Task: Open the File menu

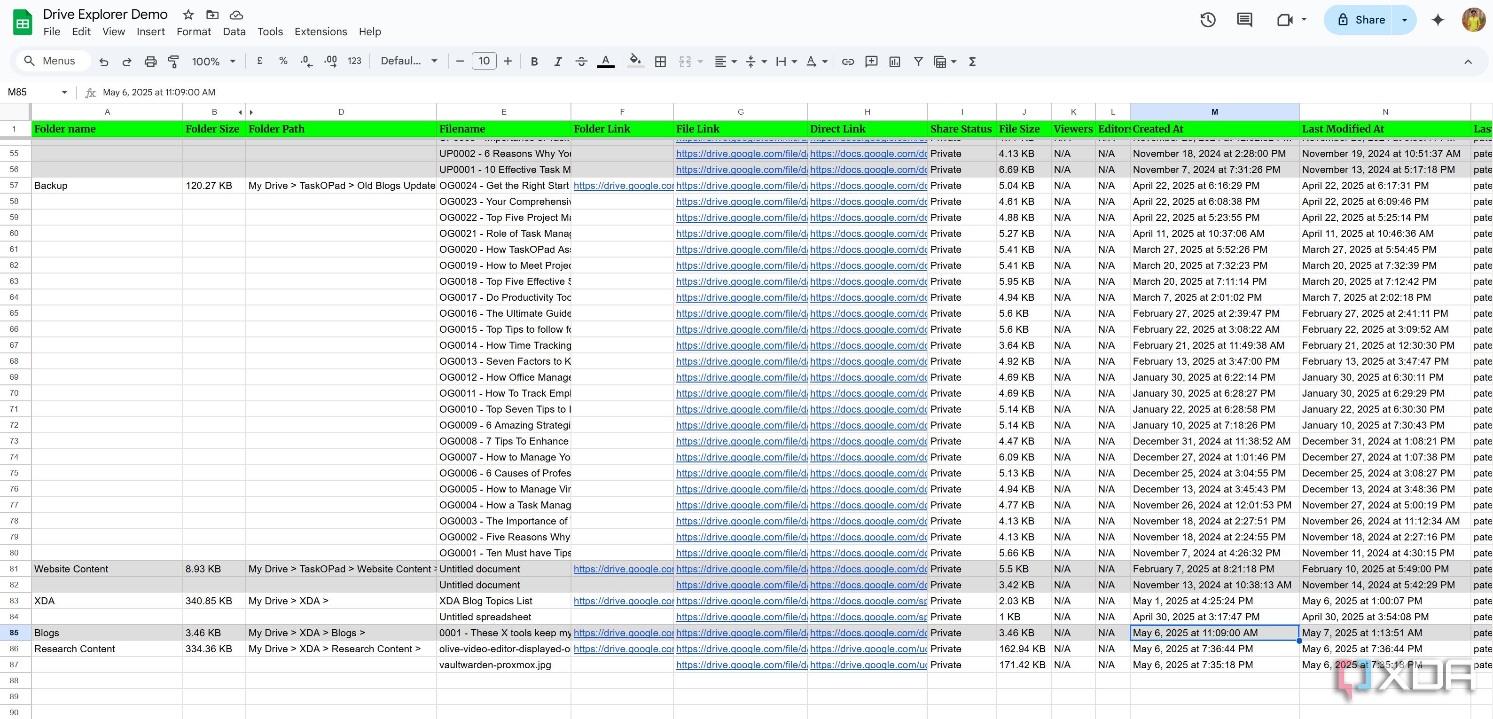Action: 52,32
